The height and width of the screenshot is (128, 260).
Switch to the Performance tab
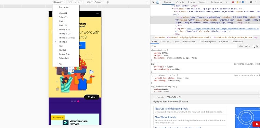pyautogui.click(x=216, y=2)
